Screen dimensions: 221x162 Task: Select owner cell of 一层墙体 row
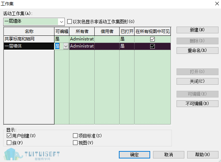click(82, 46)
